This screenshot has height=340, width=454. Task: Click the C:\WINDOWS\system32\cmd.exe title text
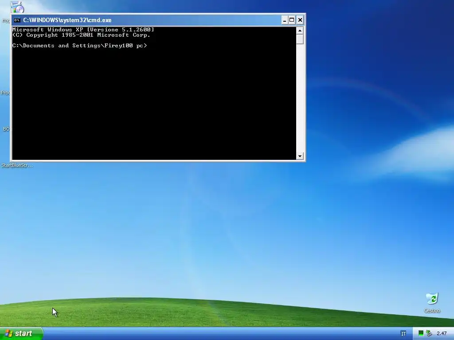[x=67, y=20]
